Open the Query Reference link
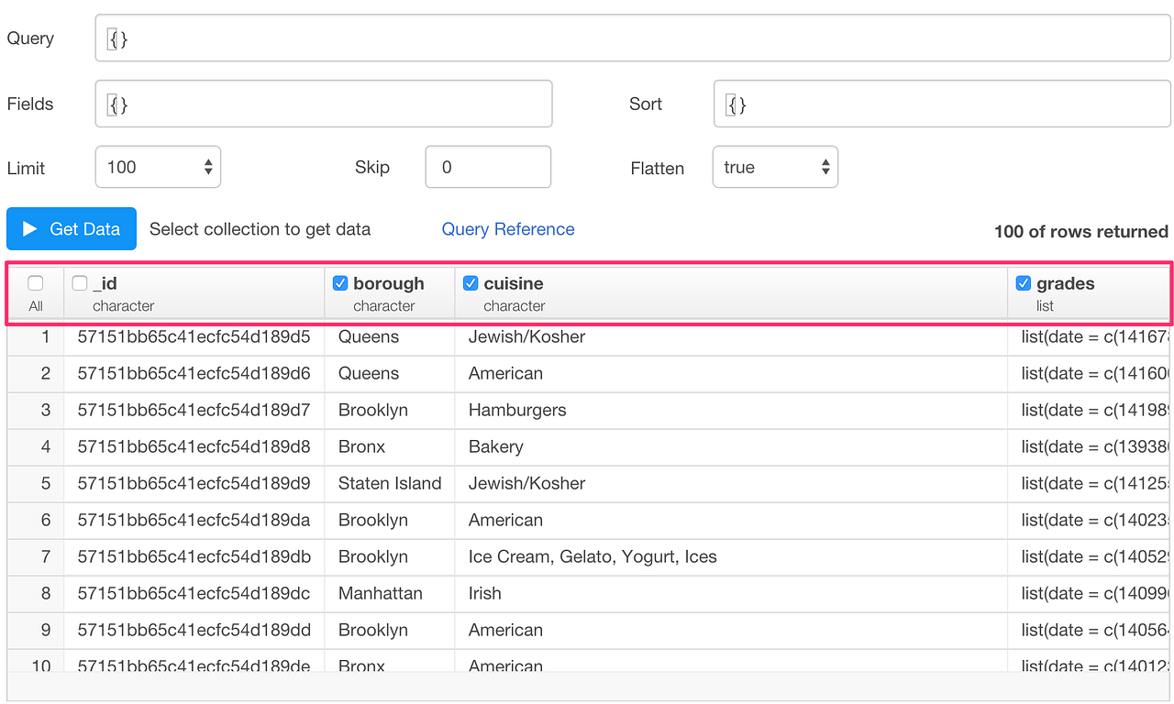 [x=507, y=229]
